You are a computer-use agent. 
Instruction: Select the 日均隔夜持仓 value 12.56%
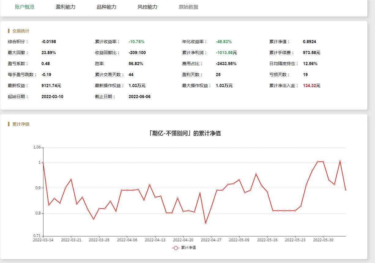(310, 64)
